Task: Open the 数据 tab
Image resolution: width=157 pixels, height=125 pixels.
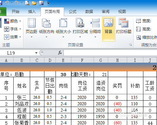Action: [89, 11]
